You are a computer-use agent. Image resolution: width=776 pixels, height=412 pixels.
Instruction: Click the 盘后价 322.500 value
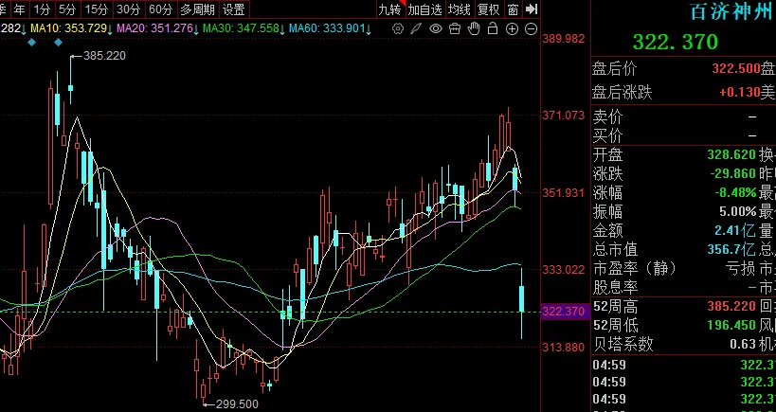click(x=736, y=69)
